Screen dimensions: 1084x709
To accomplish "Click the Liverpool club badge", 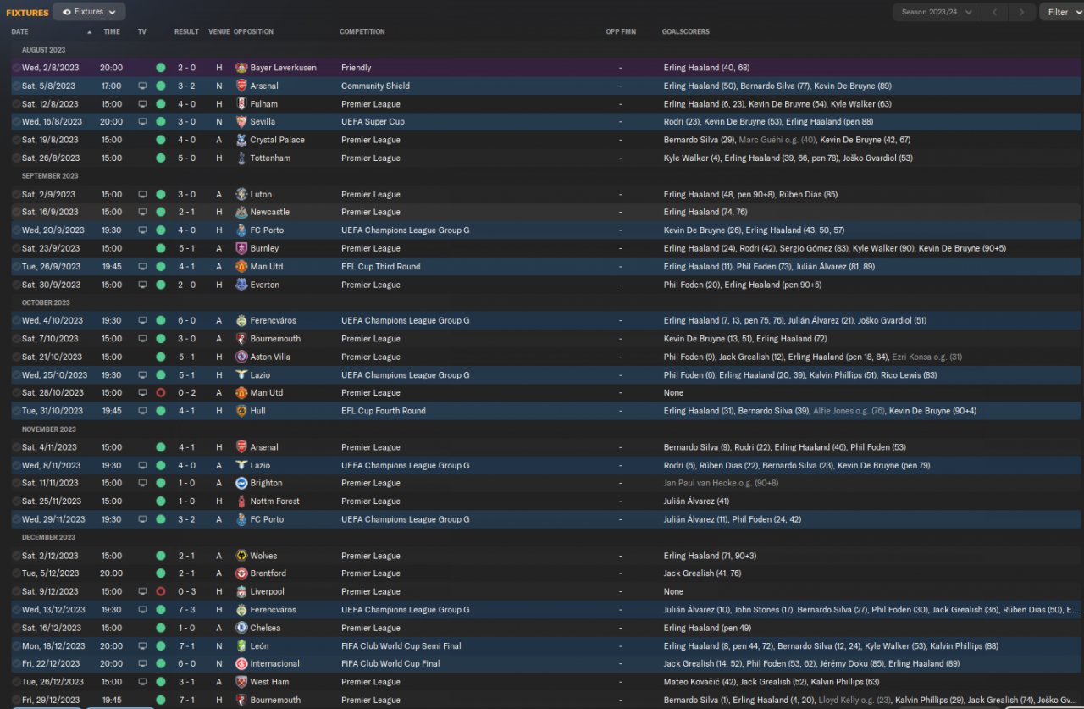I will point(241,592).
